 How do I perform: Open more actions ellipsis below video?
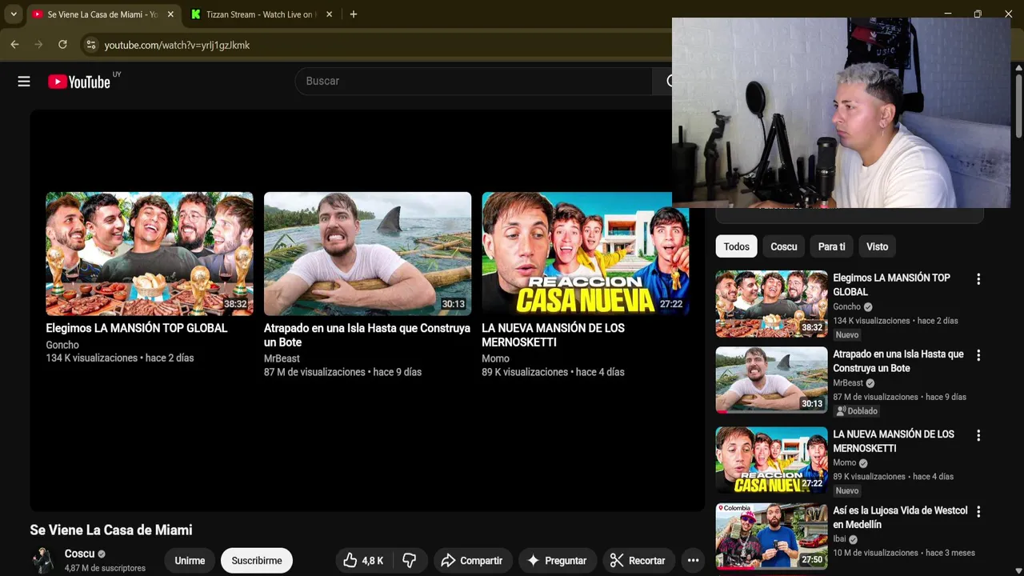(694, 561)
